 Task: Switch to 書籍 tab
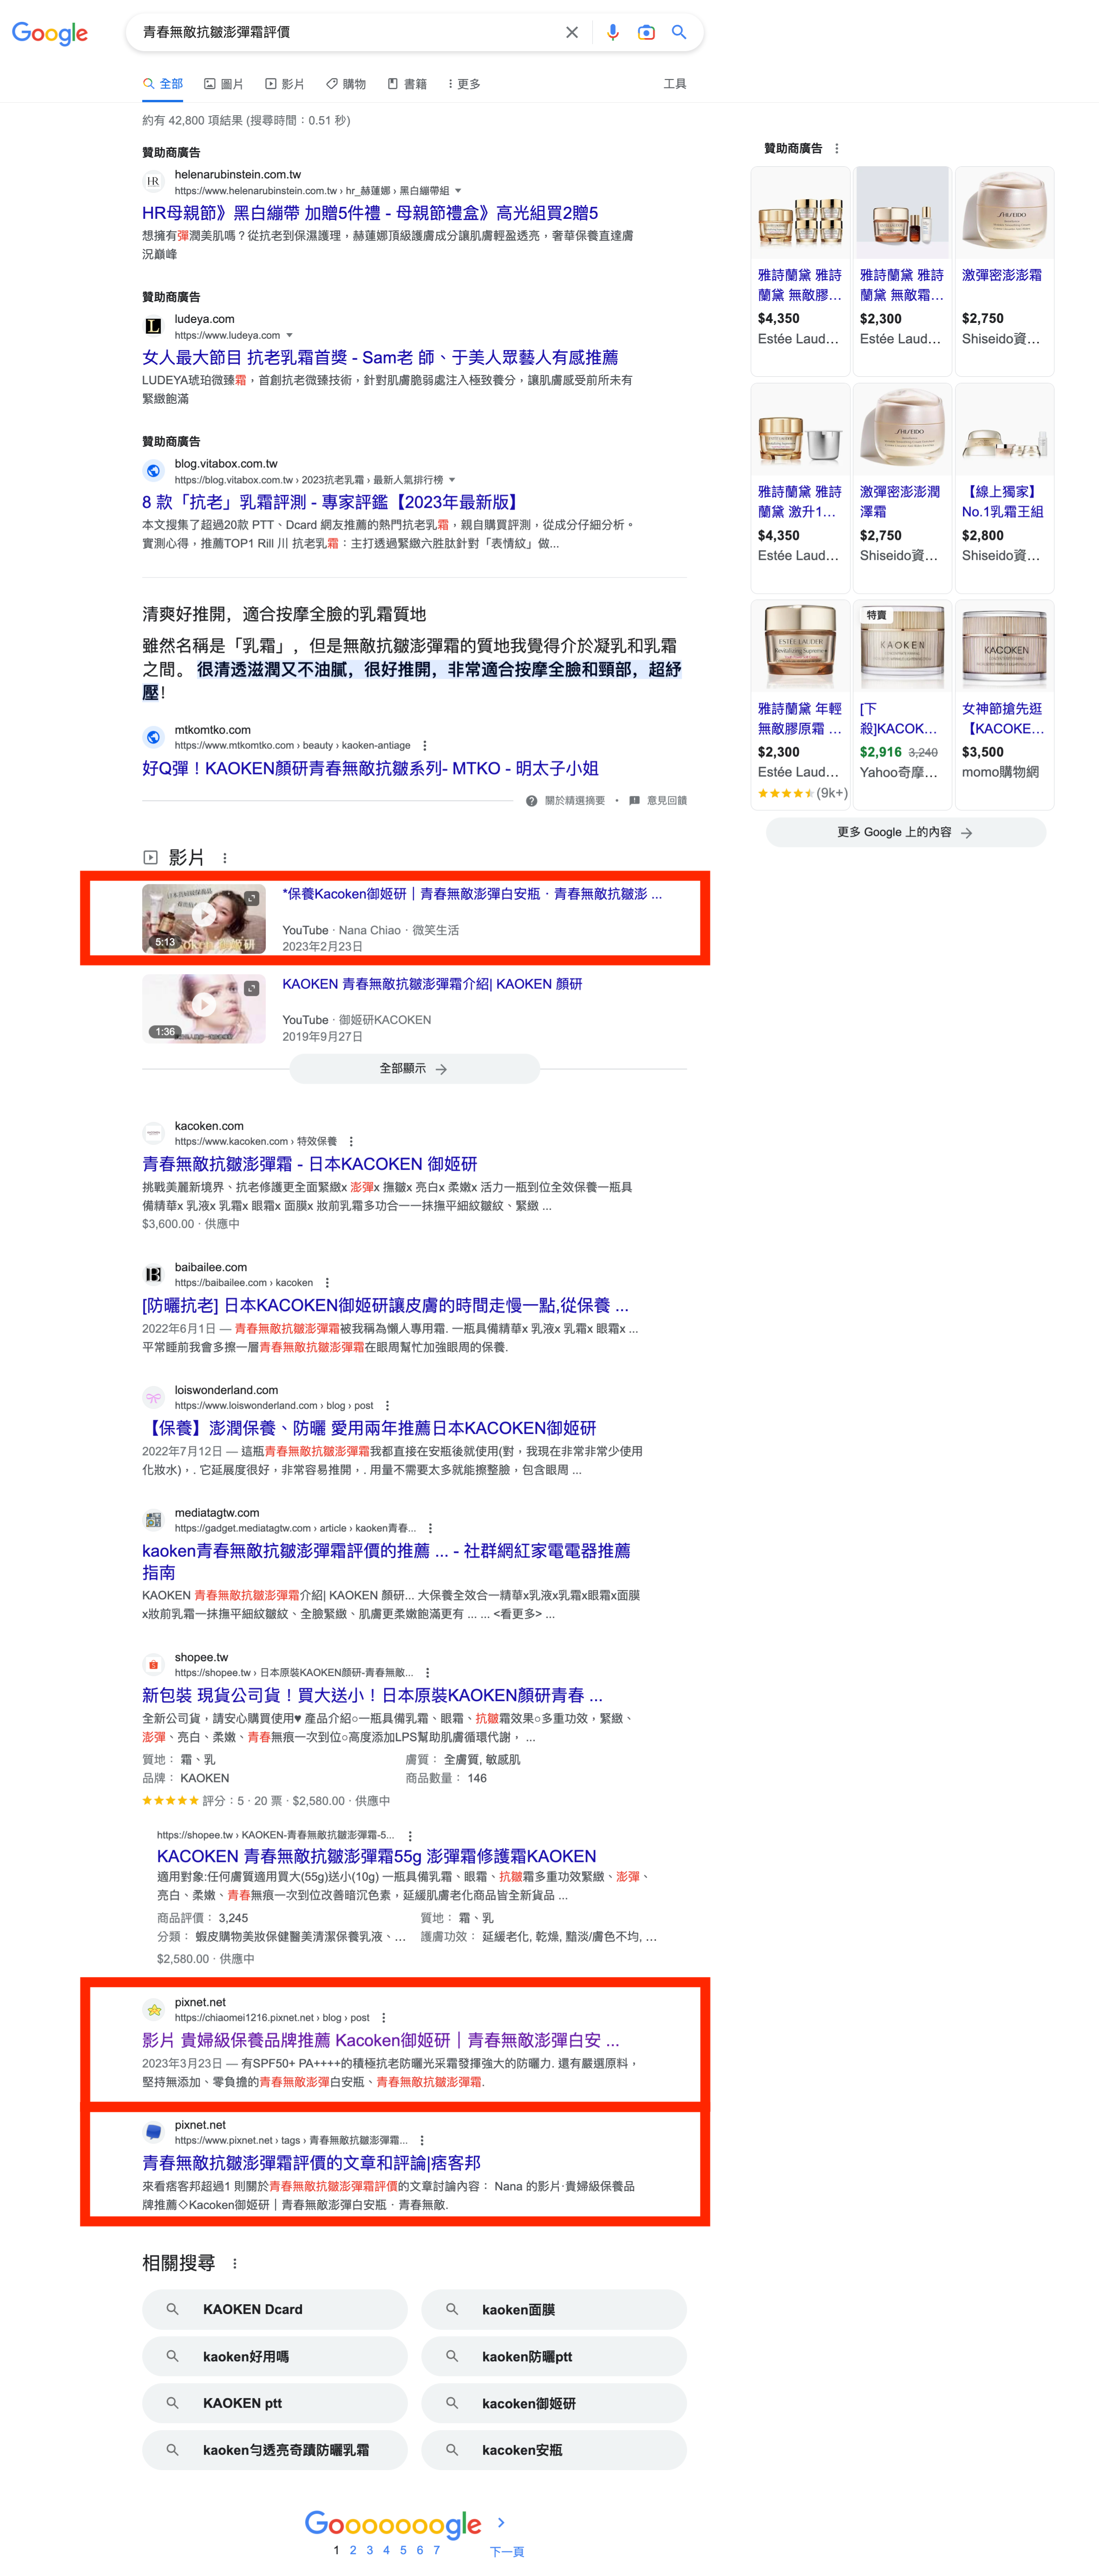click(x=407, y=84)
